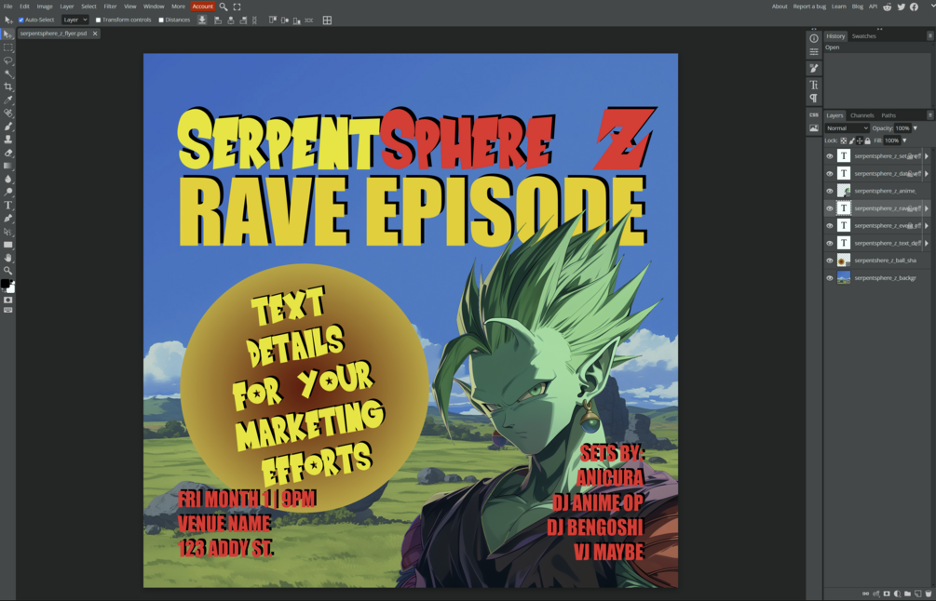
Task: Open the Paragraph panel icon
Action: [x=814, y=98]
